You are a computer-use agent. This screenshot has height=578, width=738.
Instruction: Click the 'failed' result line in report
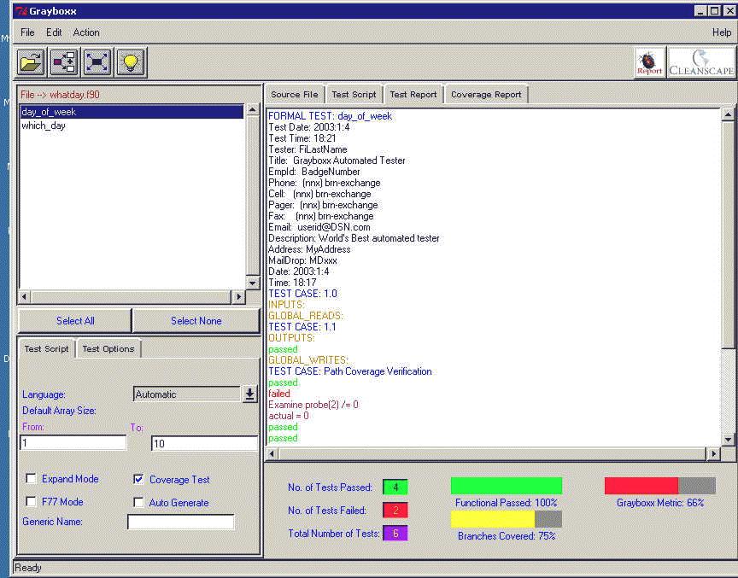(x=279, y=394)
